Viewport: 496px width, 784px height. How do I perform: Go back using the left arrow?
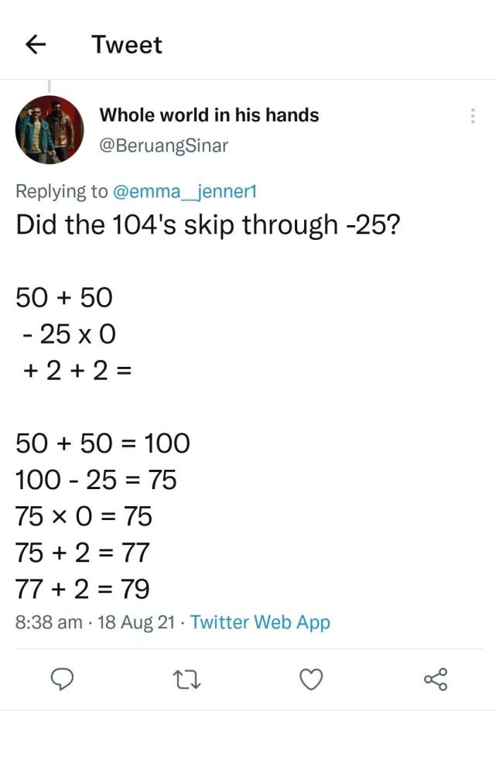point(36,45)
